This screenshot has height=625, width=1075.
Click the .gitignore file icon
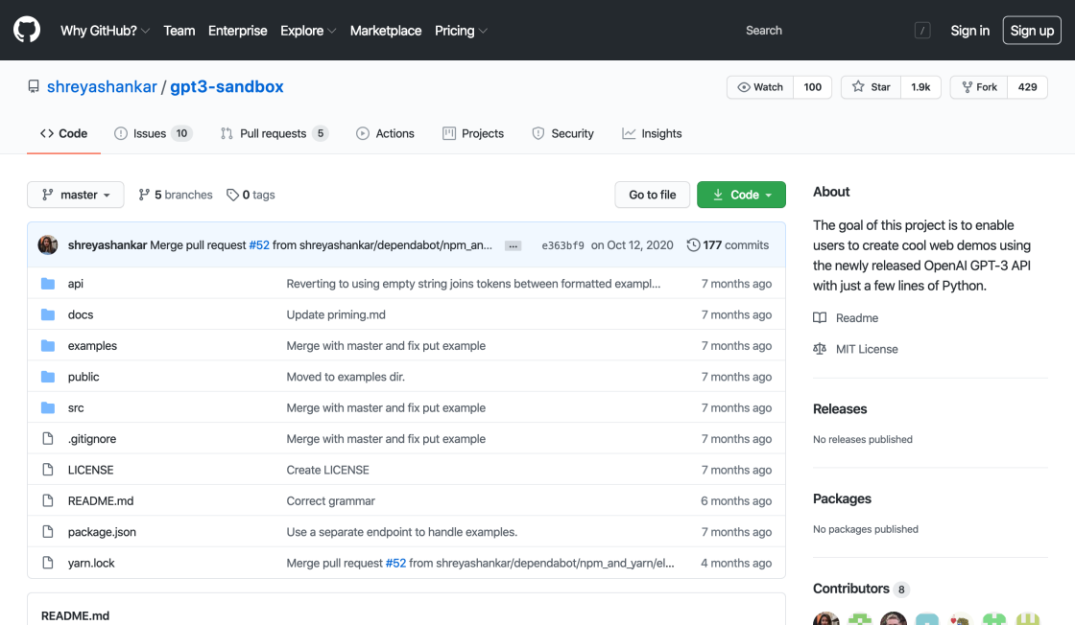[48, 439]
